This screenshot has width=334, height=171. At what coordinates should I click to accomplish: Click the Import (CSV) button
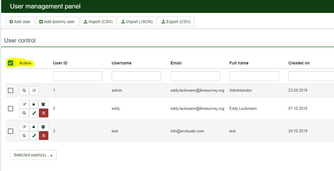pos(98,22)
